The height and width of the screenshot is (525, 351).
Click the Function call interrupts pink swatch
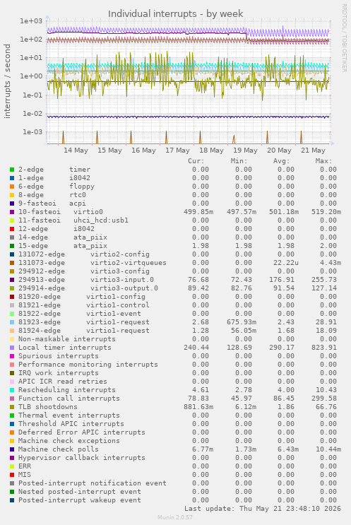[12, 399]
